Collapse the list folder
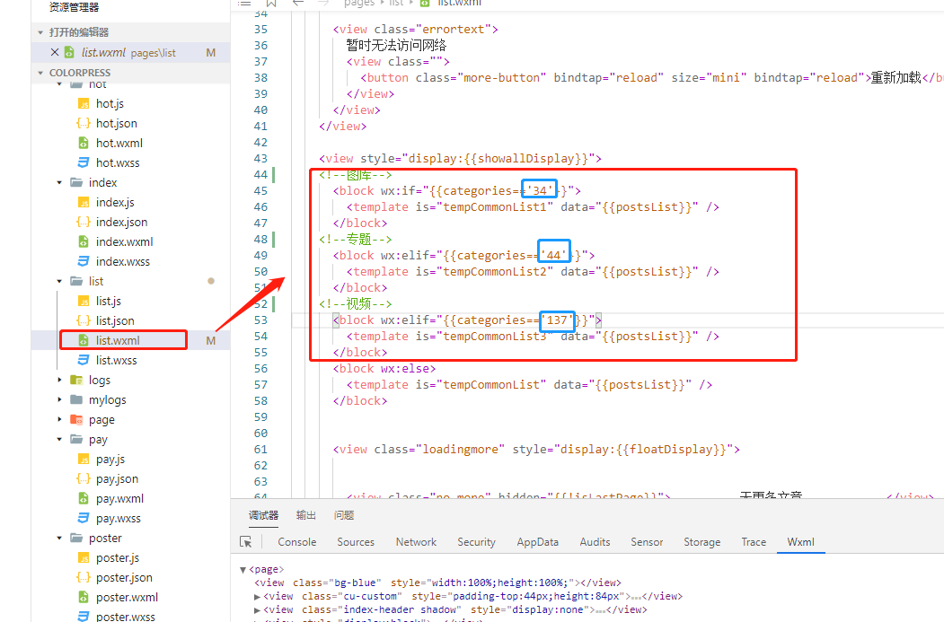The width and height of the screenshot is (944, 622). coord(59,282)
